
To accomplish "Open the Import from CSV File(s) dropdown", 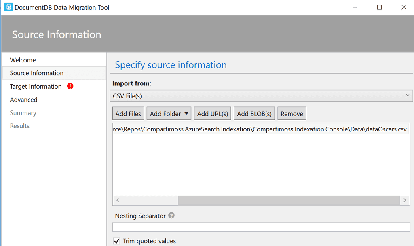I will [x=261, y=95].
